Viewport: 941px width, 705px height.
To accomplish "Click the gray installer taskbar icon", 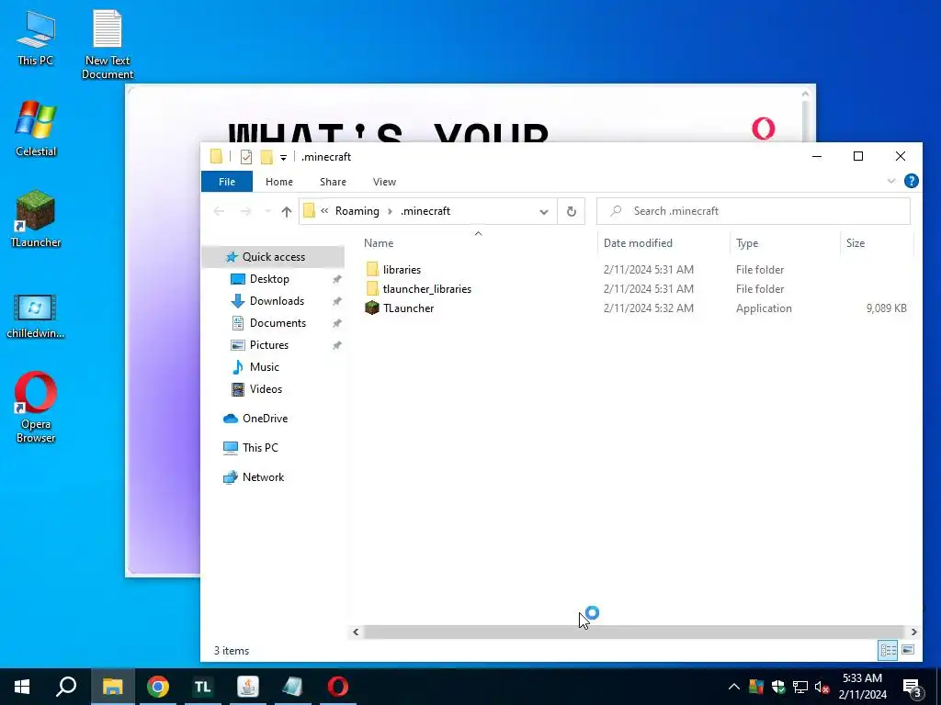I will tap(293, 687).
